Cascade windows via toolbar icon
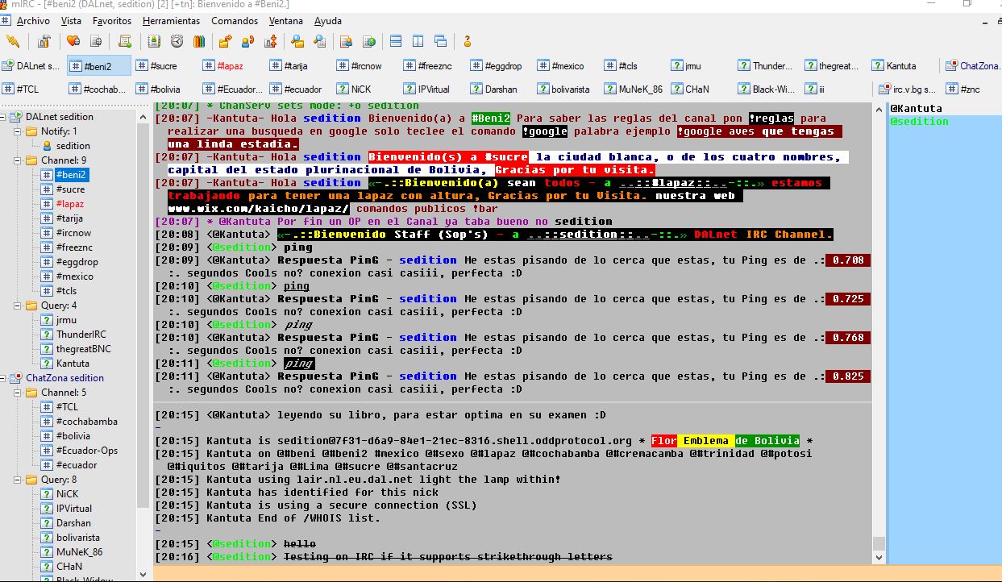This screenshot has width=1002, height=582. click(441, 41)
